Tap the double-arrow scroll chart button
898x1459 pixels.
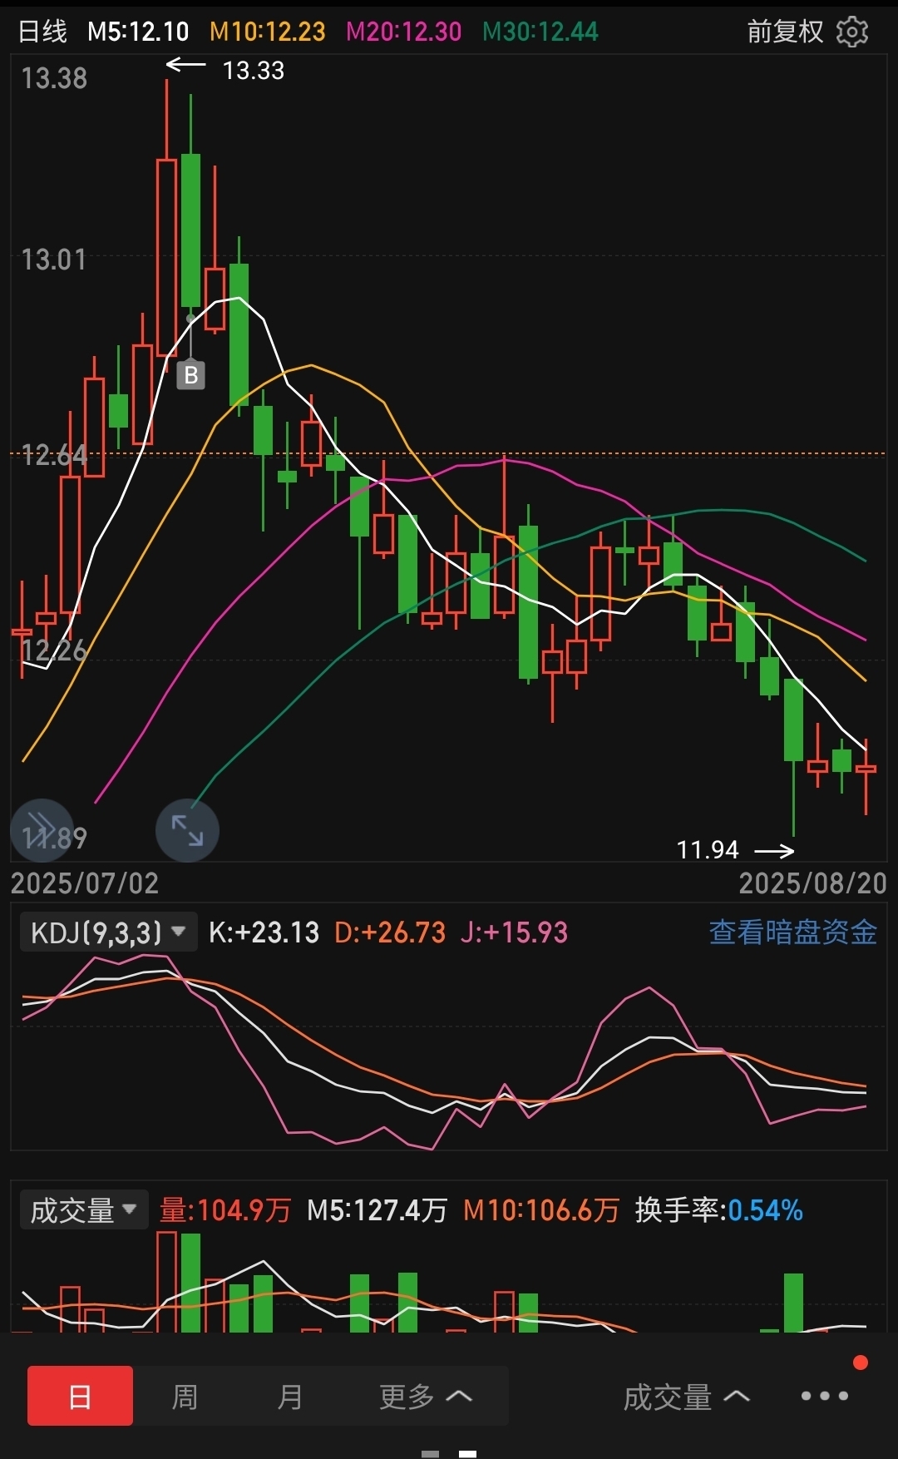click(x=42, y=830)
